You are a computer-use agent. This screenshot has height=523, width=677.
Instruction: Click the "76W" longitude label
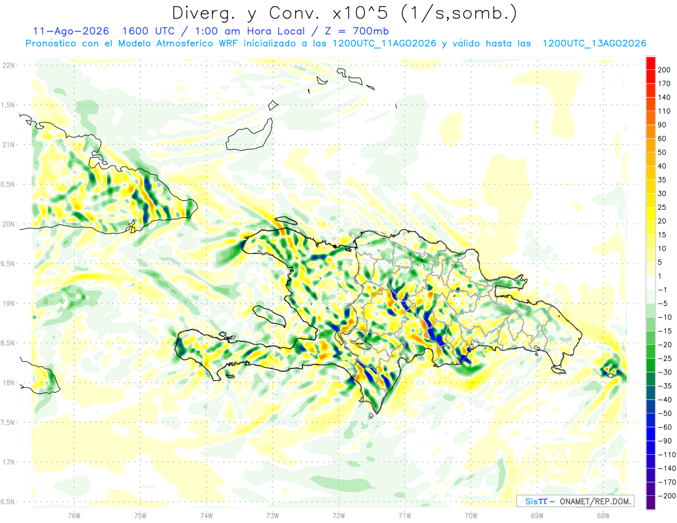coord(74,515)
